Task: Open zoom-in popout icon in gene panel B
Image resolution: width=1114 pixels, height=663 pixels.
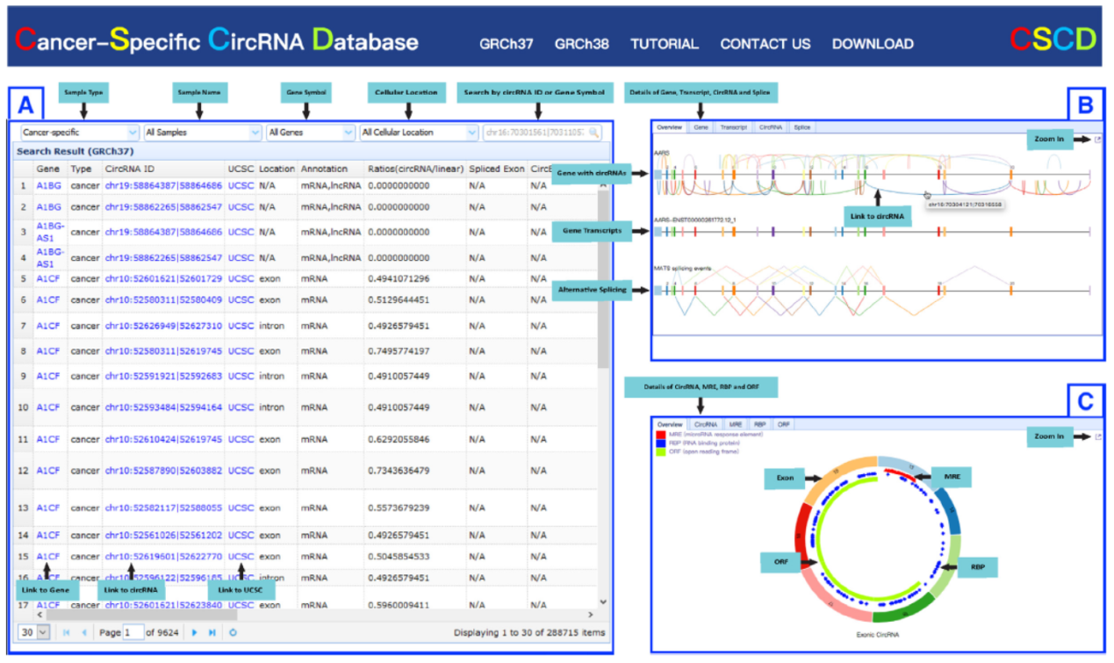Action: [1096, 140]
